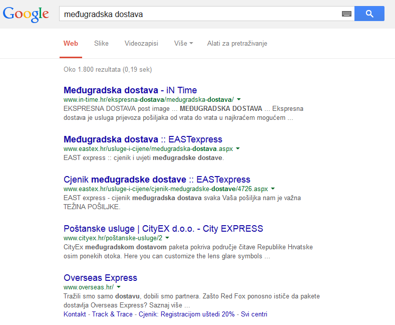
Task: Open Cjenik međugradske dostave :: EASTexpress result
Action: pos(157,180)
